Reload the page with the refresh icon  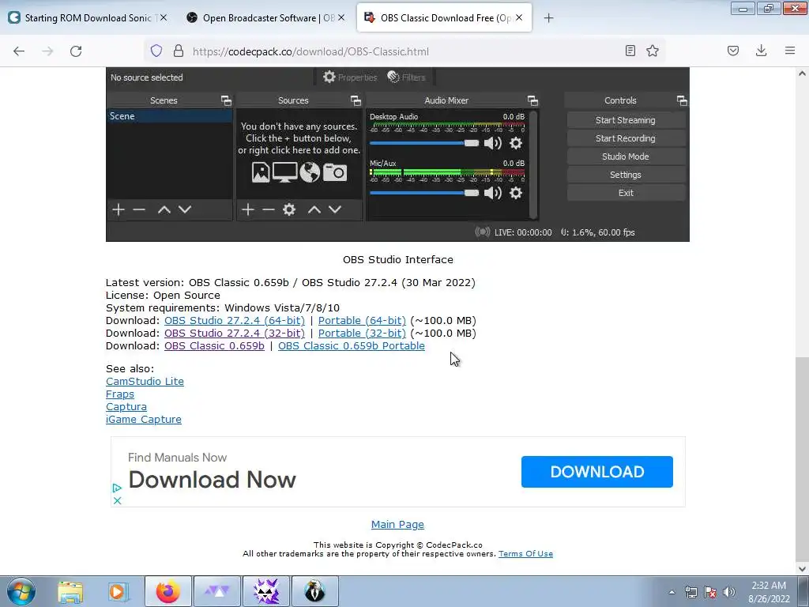click(x=76, y=51)
